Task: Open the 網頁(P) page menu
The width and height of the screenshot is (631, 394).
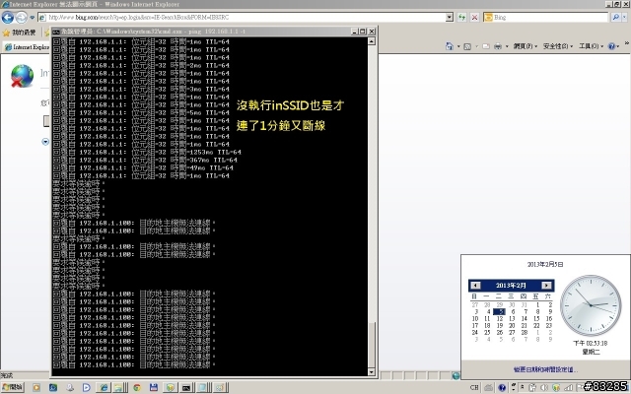Action: coord(526,46)
